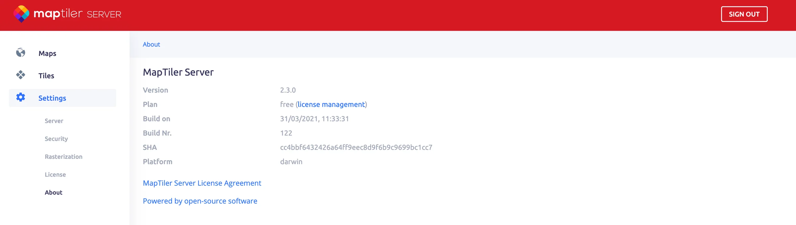Click the Version label

tap(155, 90)
